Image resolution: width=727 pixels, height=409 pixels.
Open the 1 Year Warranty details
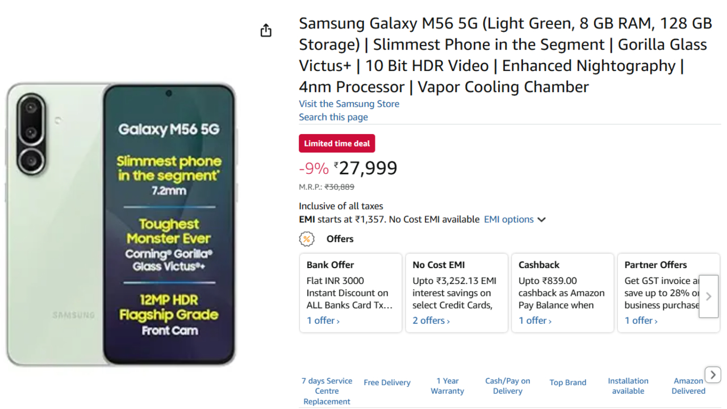447,386
